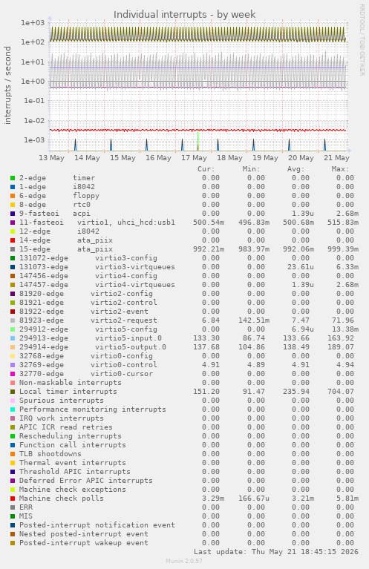Click the Last update timestamp text
The image size is (369, 569).
[276, 552]
